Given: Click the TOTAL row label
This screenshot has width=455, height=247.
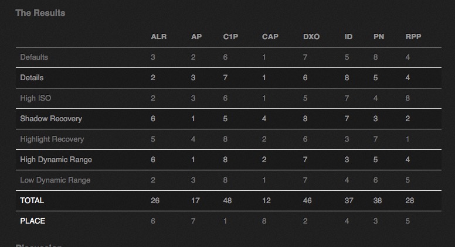Looking at the screenshot, I should (32, 200).
